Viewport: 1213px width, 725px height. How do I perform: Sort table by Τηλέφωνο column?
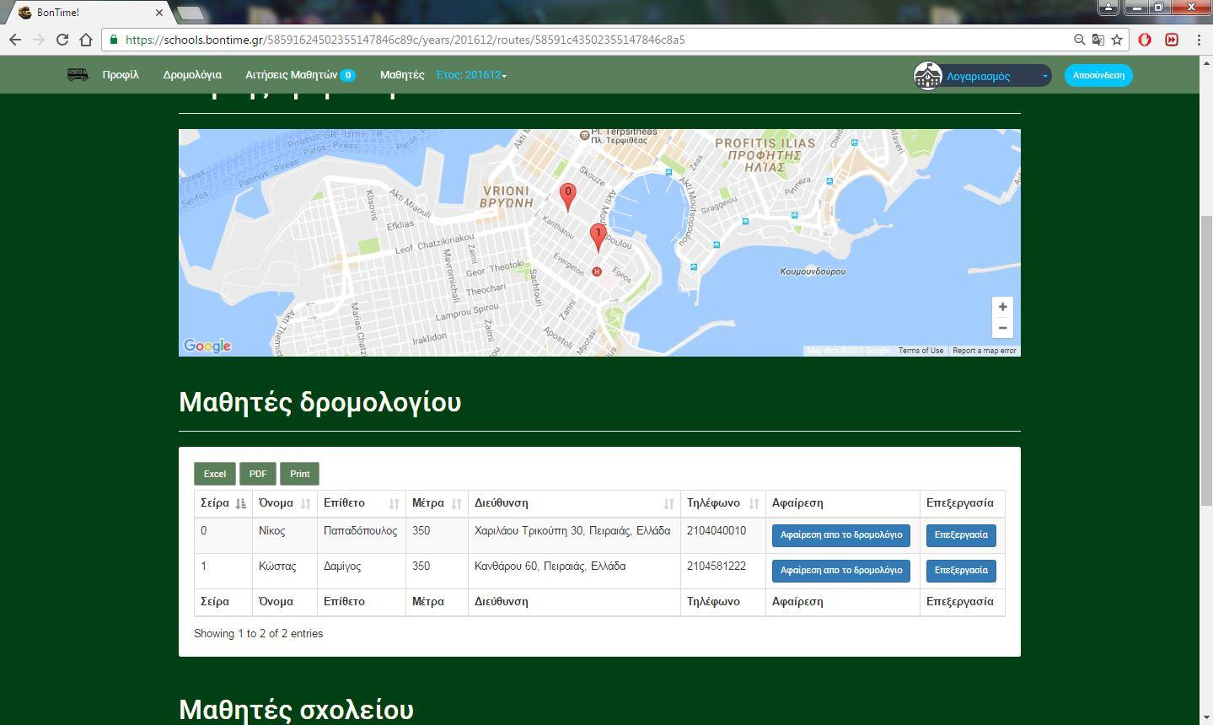(723, 503)
